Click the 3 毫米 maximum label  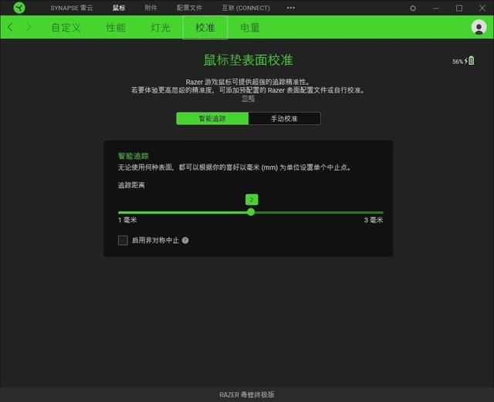(x=374, y=220)
